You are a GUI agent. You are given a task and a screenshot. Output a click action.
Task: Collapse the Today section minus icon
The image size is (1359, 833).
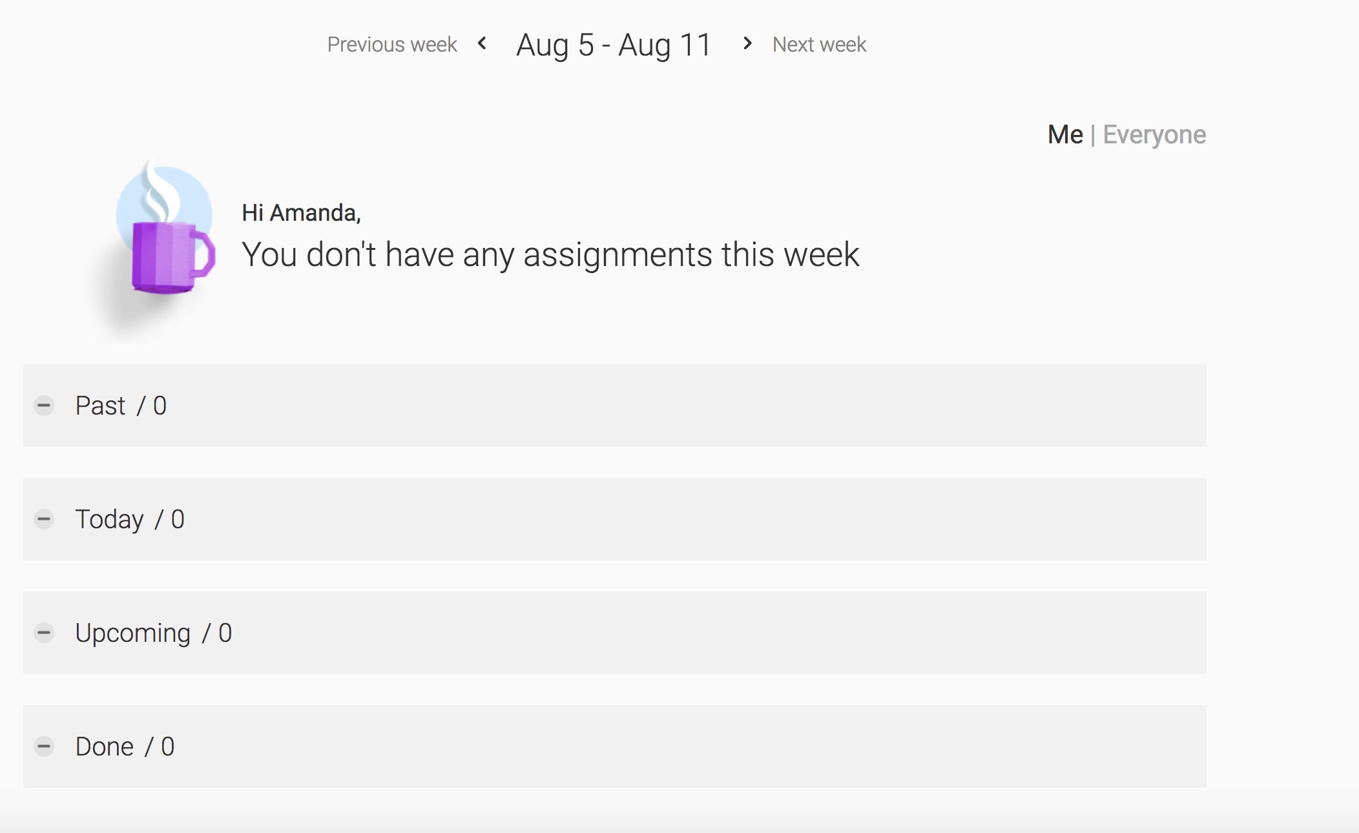point(44,519)
